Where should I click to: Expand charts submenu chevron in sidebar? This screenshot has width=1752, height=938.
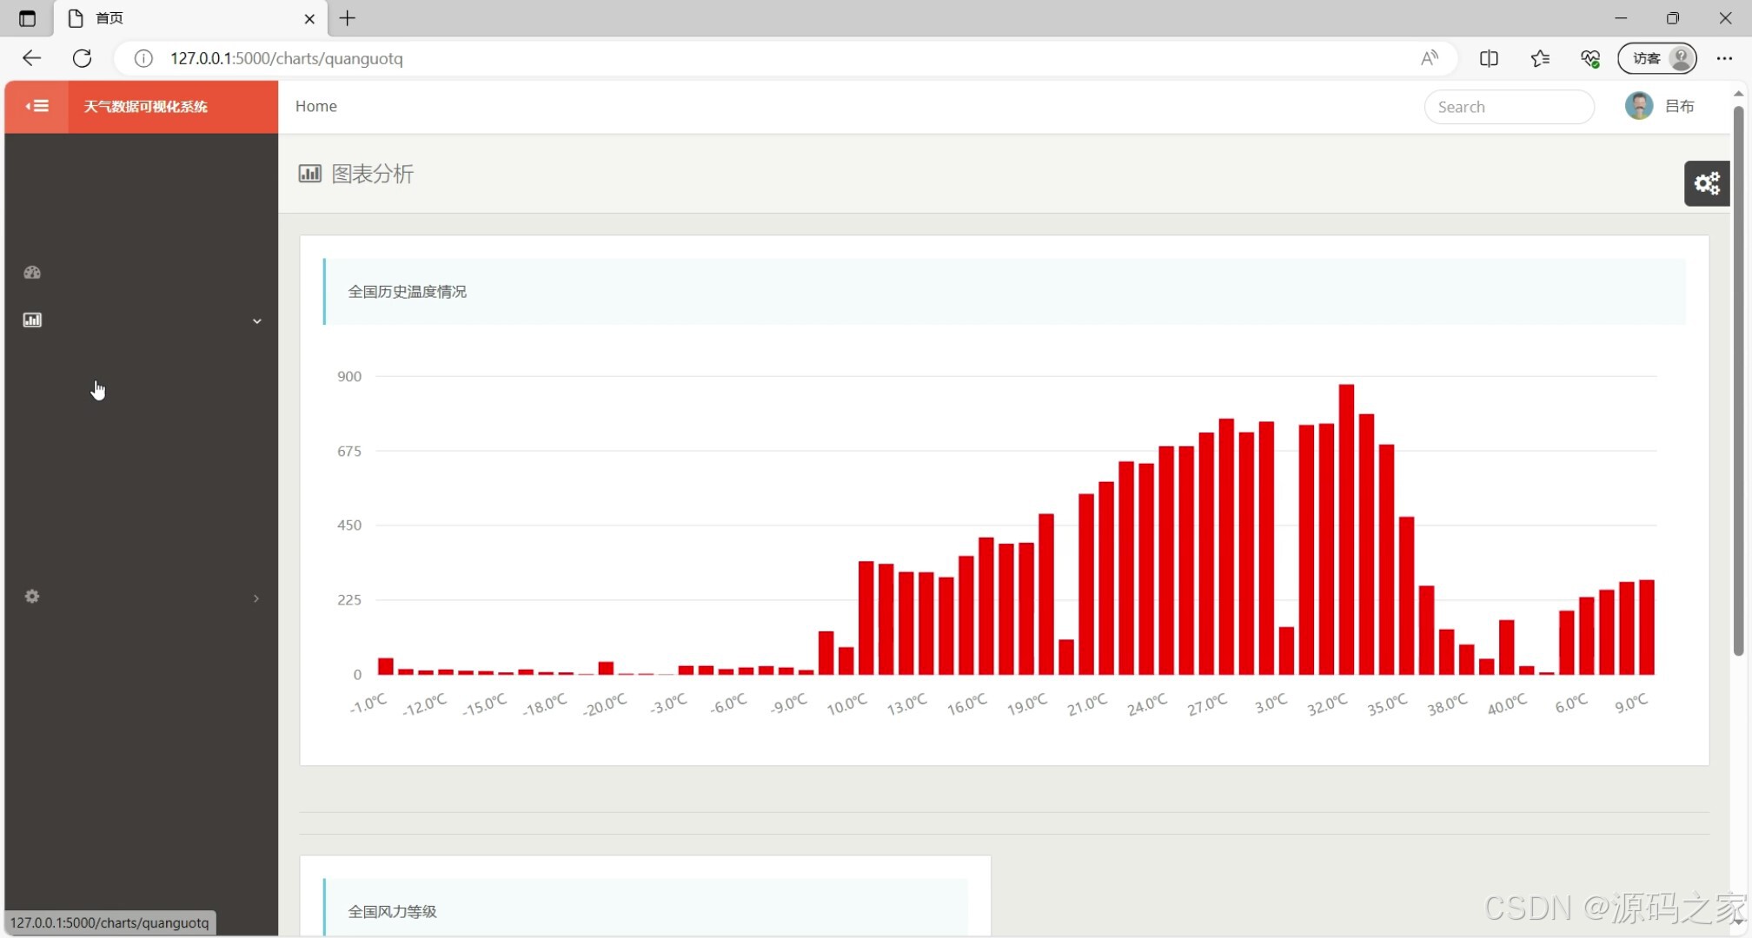(256, 321)
